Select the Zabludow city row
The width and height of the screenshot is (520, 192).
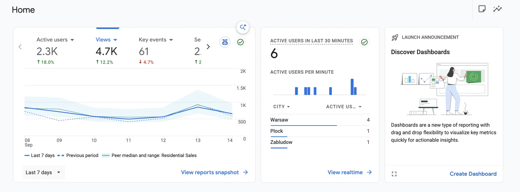[x=320, y=142]
